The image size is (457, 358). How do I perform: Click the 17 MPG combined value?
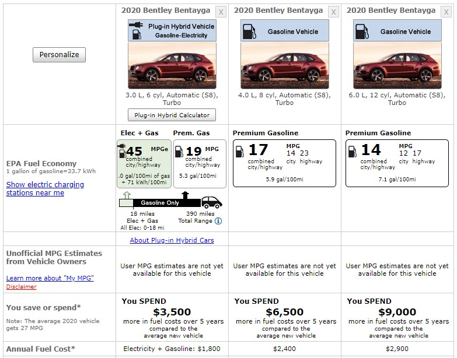tap(258, 150)
